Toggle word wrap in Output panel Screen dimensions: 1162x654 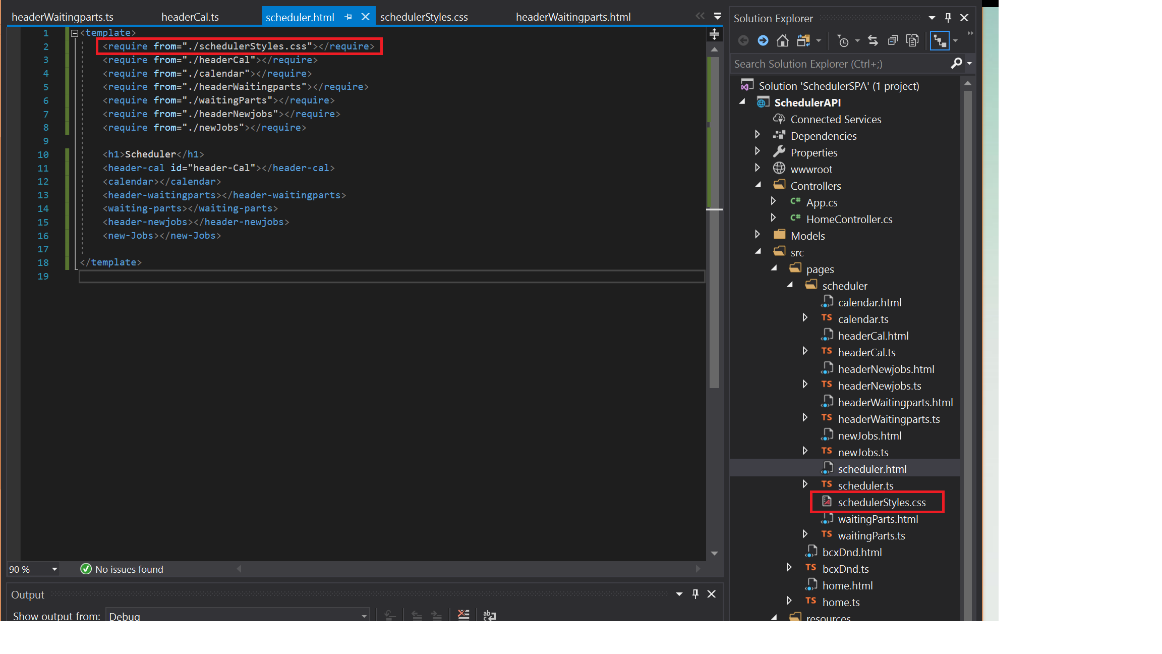[x=489, y=615]
